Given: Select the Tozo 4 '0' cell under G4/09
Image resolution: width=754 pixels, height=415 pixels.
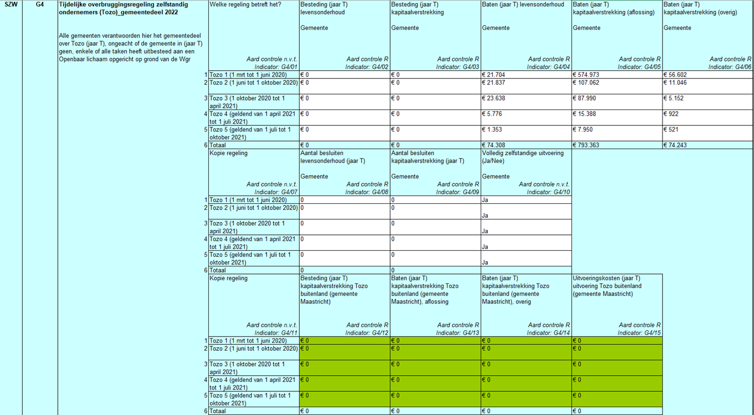Looking at the screenshot, I should pyautogui.click(x=435, y=243).
